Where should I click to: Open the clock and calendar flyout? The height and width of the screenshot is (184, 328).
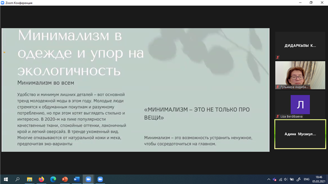tap(319, 179)
